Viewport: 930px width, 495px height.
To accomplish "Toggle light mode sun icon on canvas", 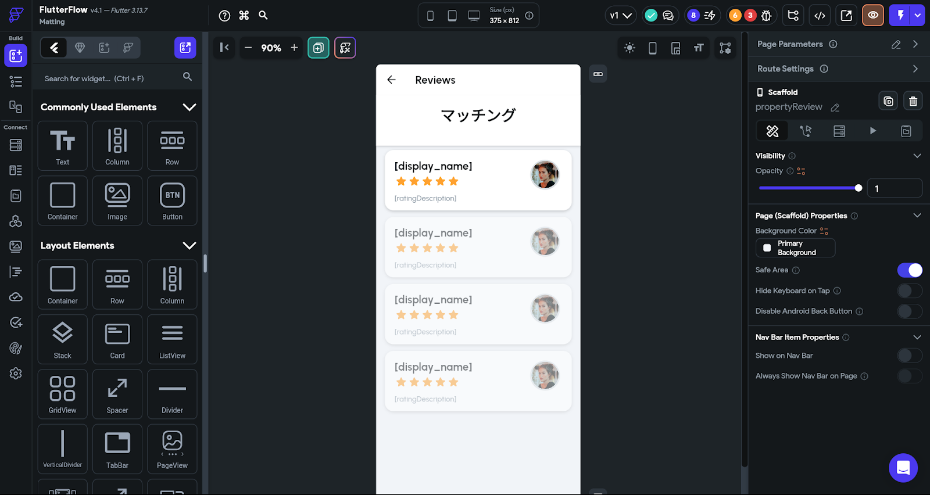I will point(629,48).
